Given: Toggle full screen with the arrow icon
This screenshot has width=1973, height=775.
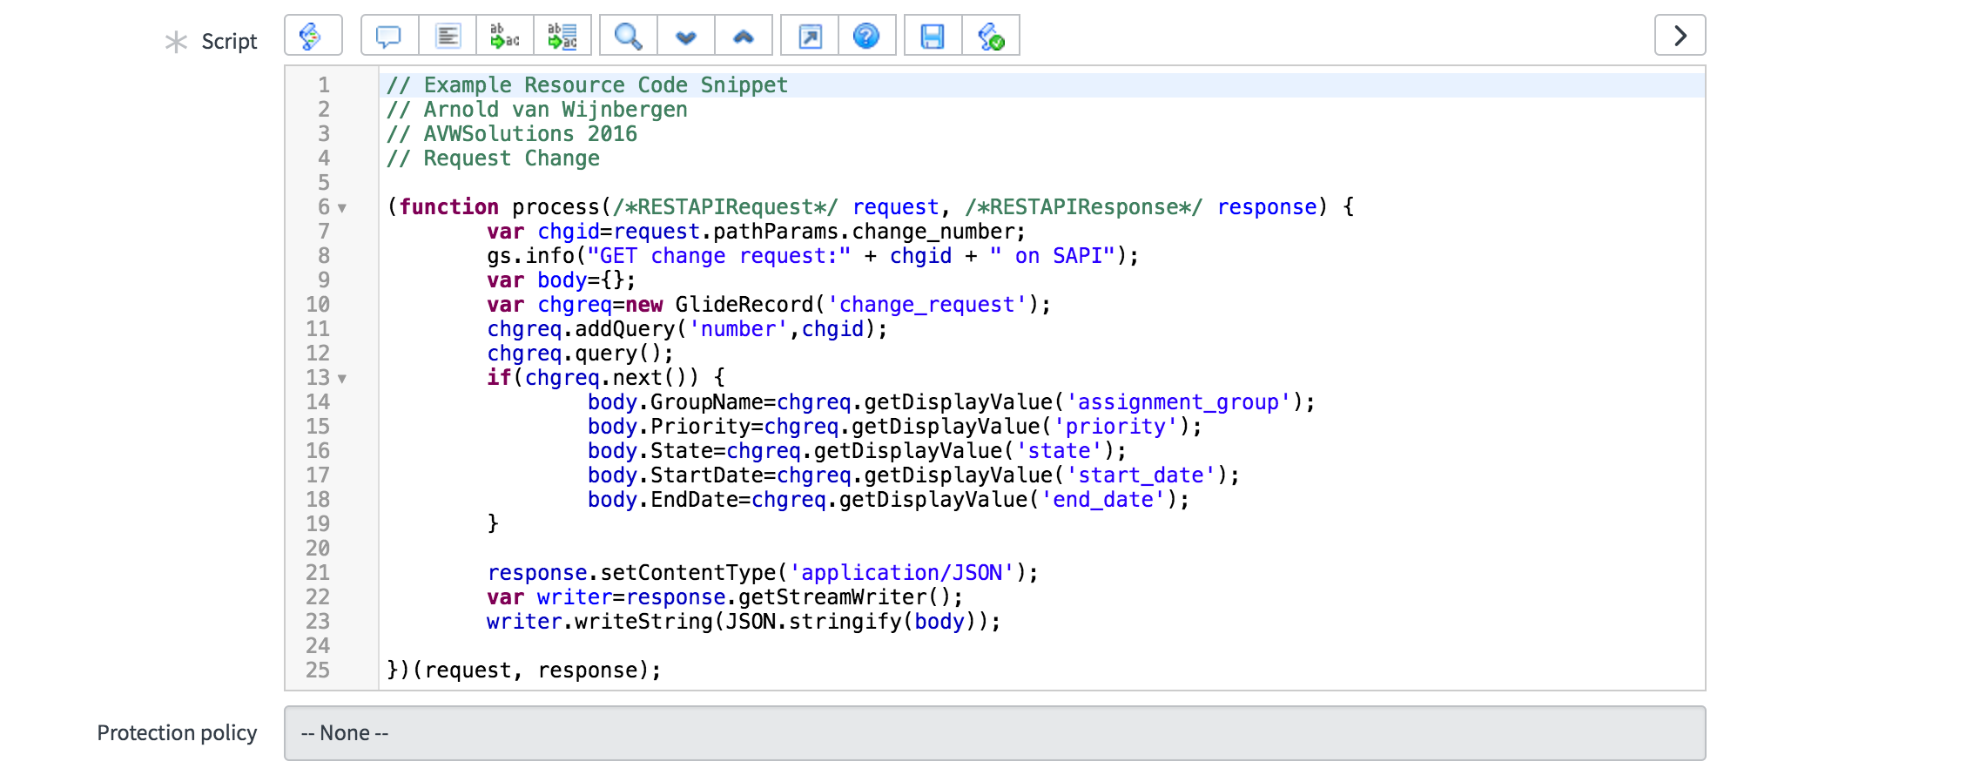Looking at the screenshot, I should pyautogui.click(x=810, y=36).
